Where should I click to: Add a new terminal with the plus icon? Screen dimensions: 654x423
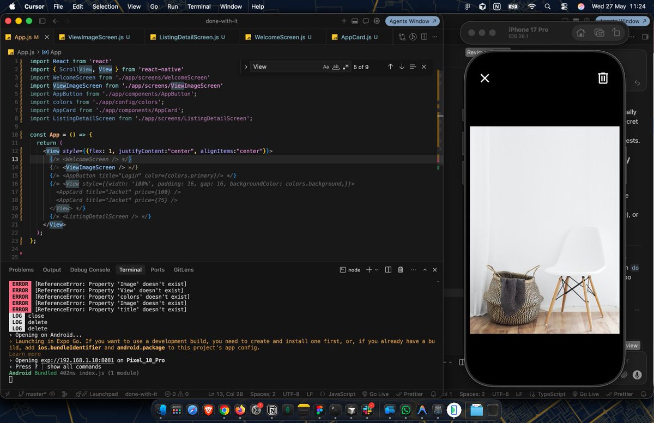point(369,270)
